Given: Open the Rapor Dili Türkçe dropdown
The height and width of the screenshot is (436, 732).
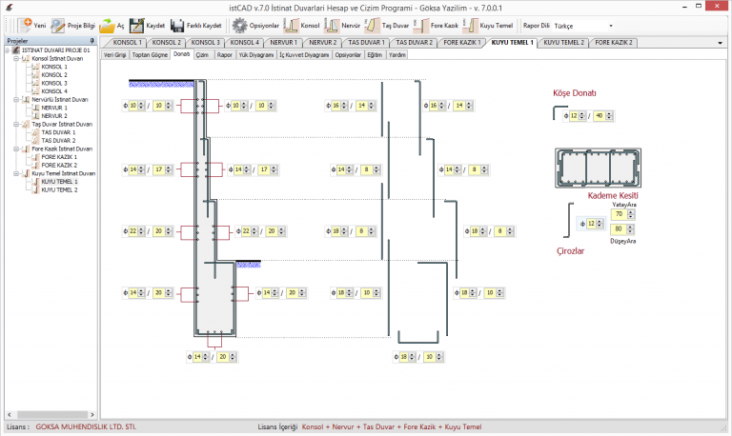Looking at the screenshot, I should point(610,26).
